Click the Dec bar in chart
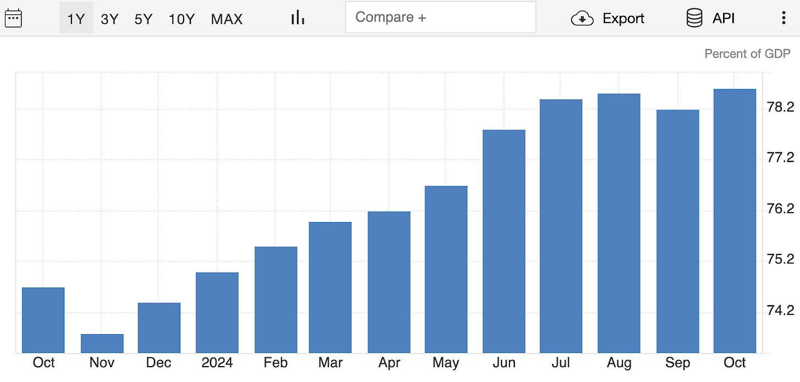800x382 pixels. 159,328
